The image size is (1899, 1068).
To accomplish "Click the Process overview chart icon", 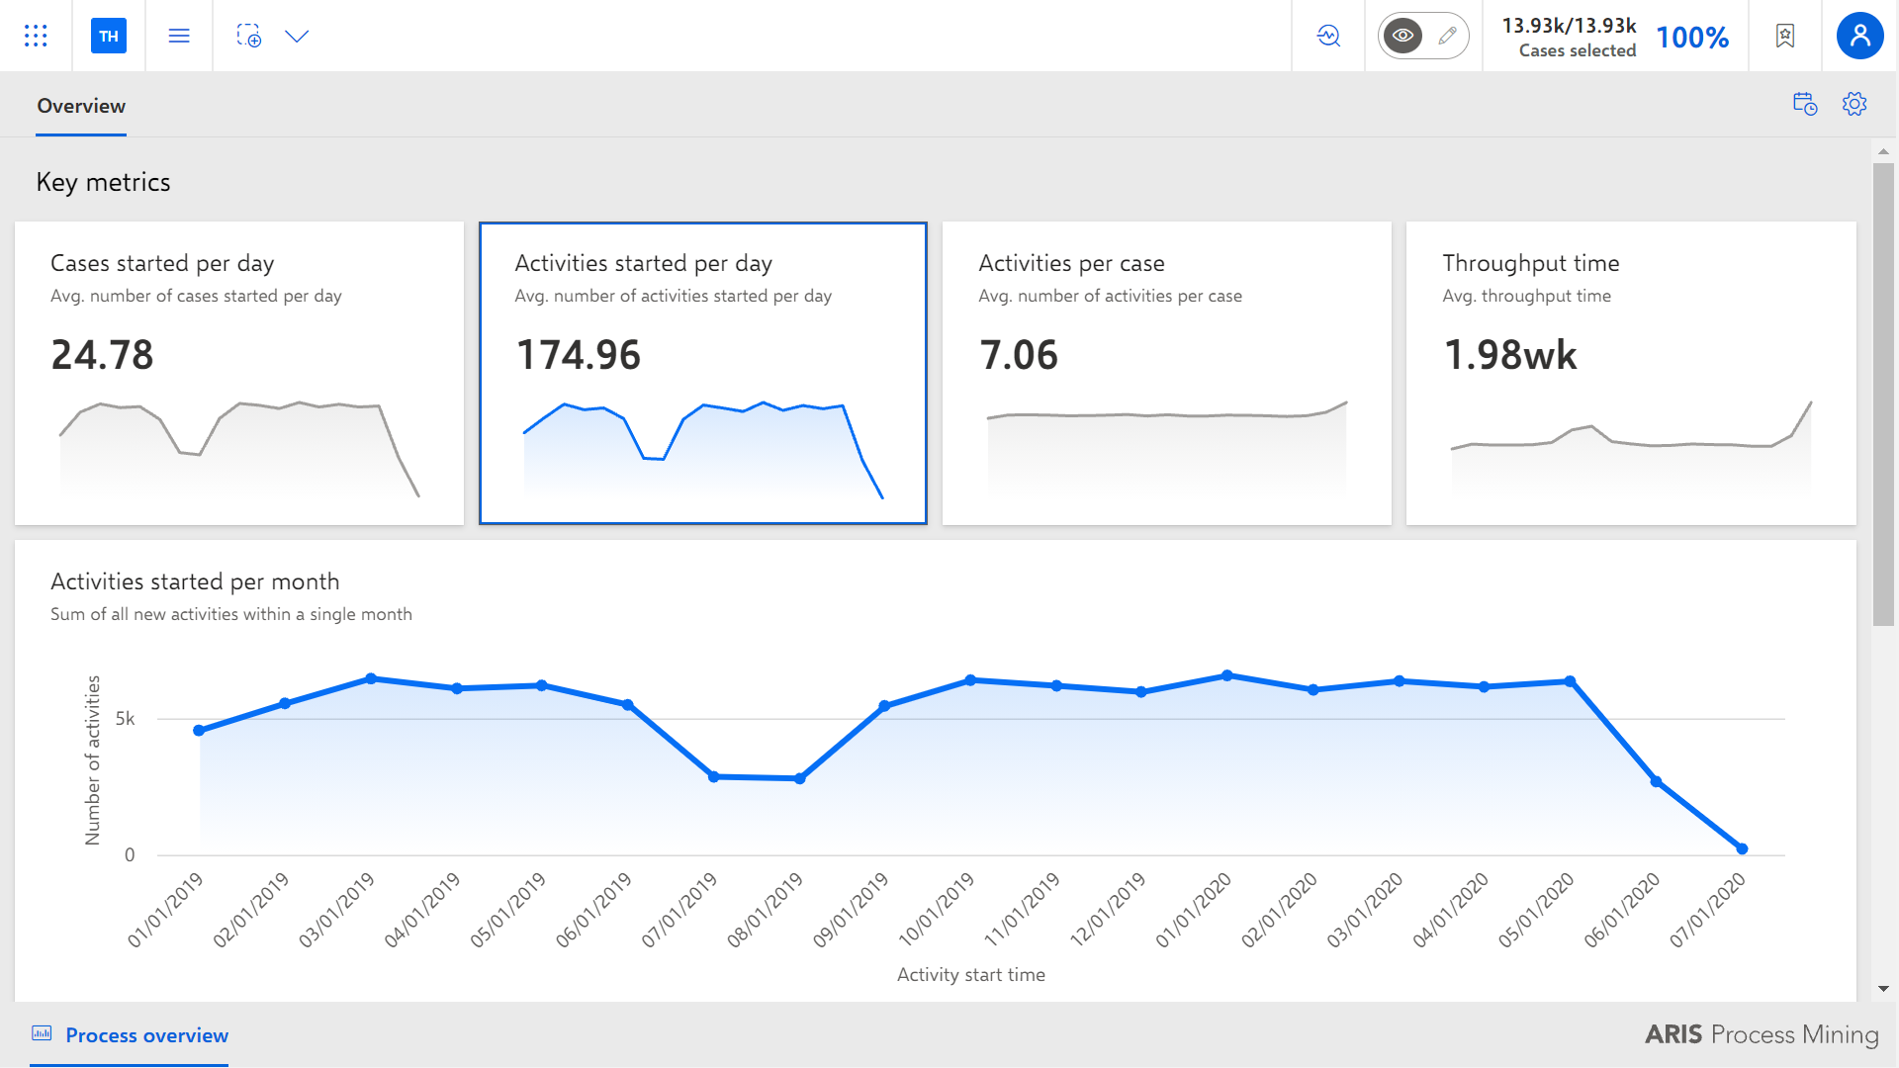I will tap(42, 1033).
